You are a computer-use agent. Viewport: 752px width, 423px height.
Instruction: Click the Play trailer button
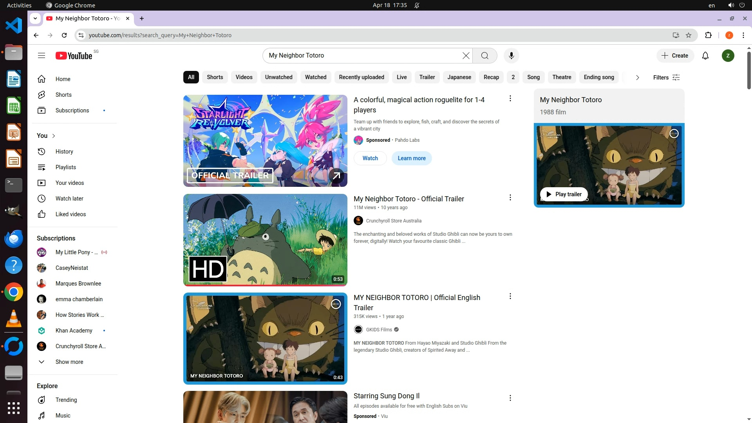[x=564, y=194]
